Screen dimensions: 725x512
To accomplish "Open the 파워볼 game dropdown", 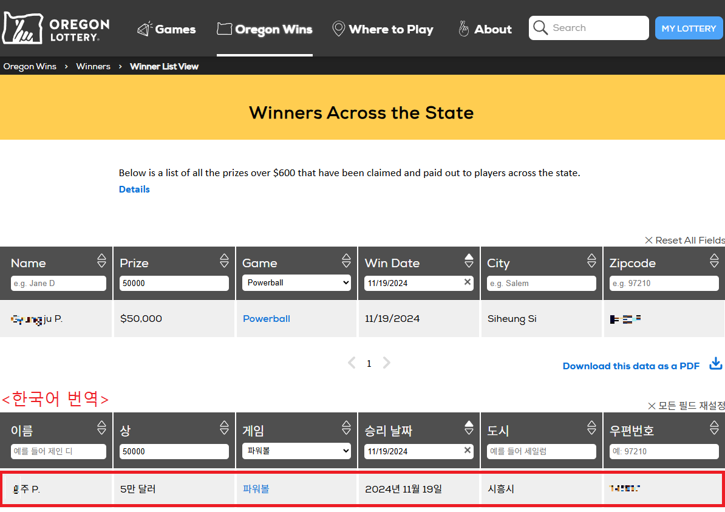I will click(296, 451).
